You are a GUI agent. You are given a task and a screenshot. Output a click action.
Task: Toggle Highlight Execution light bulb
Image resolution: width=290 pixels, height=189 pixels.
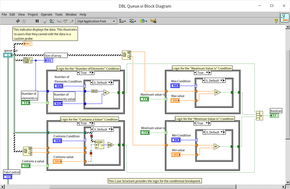click(x=44, y=21)
